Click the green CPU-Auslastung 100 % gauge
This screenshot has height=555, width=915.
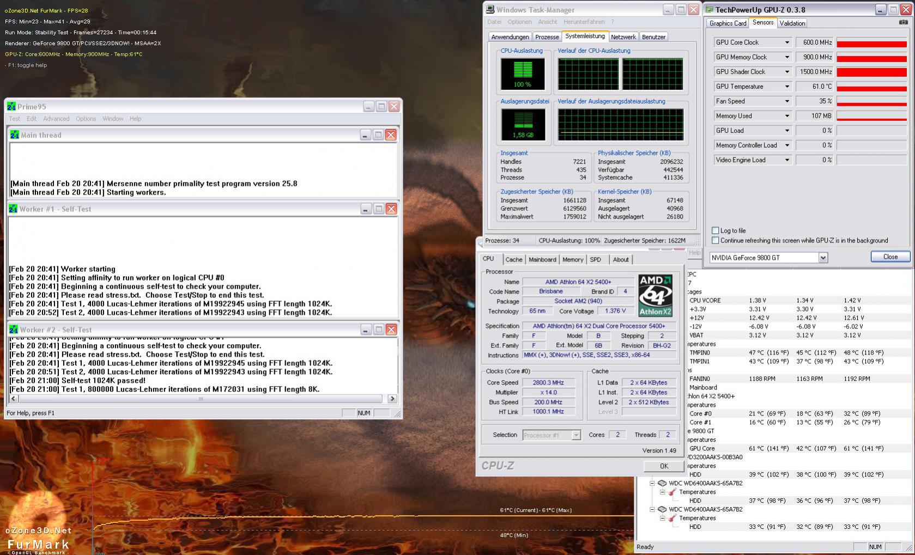pos(522,74)
